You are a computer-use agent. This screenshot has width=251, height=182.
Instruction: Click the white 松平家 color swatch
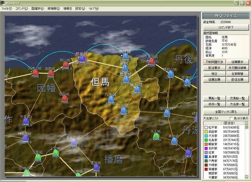206,128
